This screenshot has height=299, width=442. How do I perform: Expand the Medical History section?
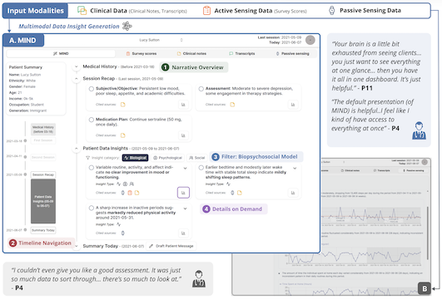click(76, 67)
